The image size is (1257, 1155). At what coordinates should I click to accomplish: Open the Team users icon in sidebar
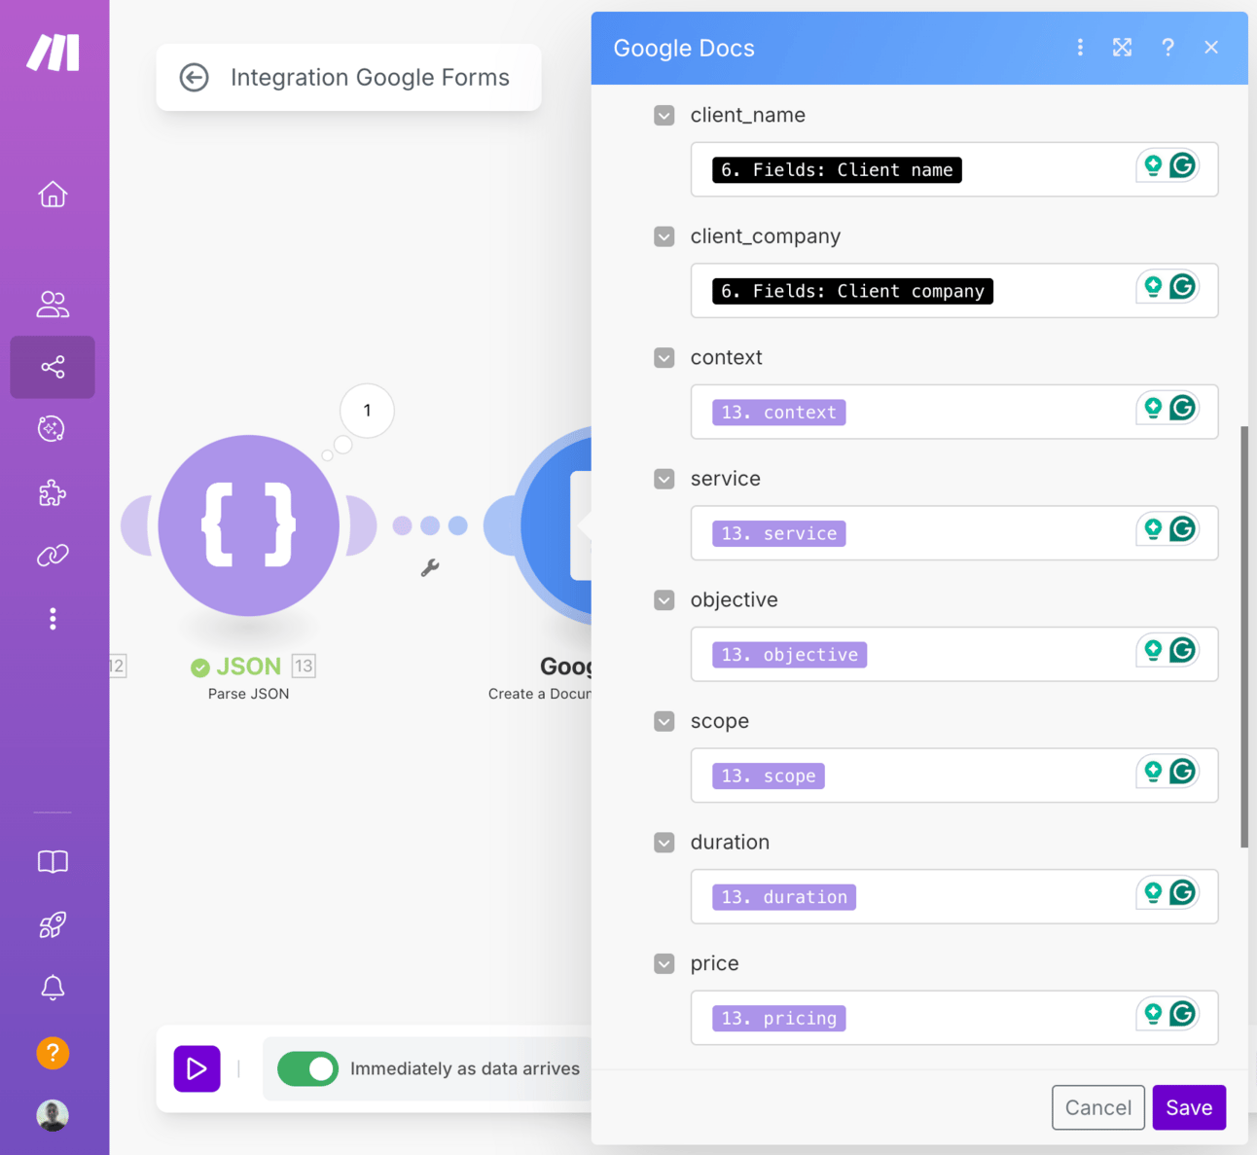53,305
